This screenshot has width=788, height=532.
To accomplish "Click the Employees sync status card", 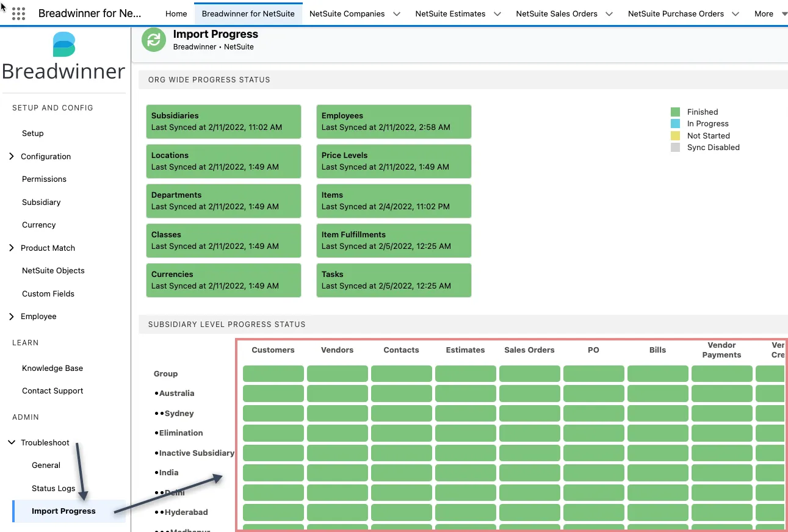I will click(x=394, y=121).
